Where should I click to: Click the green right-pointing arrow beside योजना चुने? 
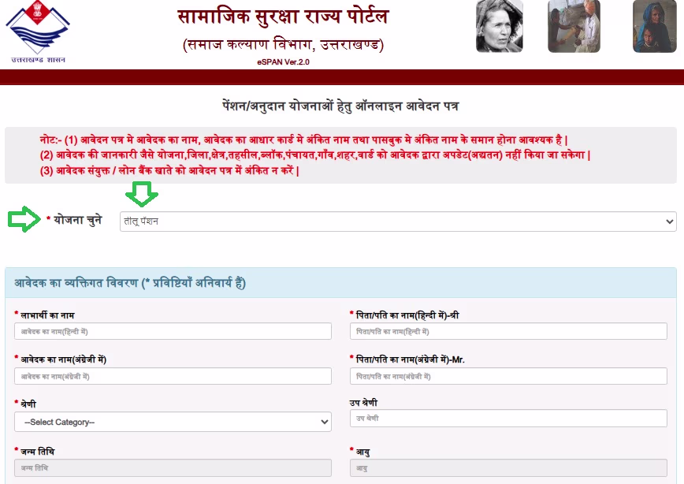point(23,220)
